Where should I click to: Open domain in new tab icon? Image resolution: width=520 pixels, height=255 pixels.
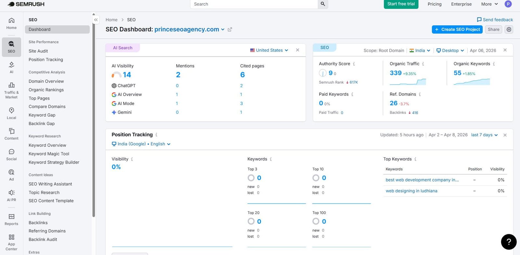[x=230, y=29]
